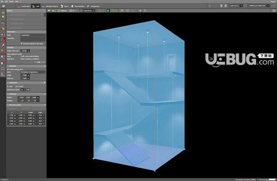Click the Manufacturer catalog icon

[x=88, y=6]
